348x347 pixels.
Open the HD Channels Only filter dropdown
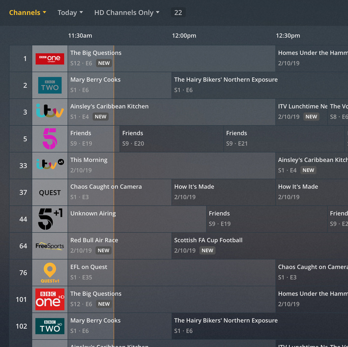[127, 13]
